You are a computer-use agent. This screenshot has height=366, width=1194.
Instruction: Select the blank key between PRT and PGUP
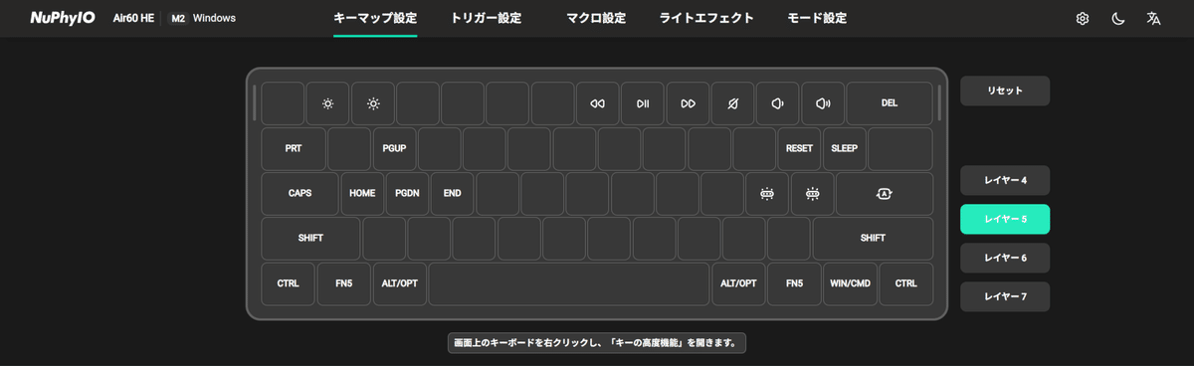(x=349, y=148)
